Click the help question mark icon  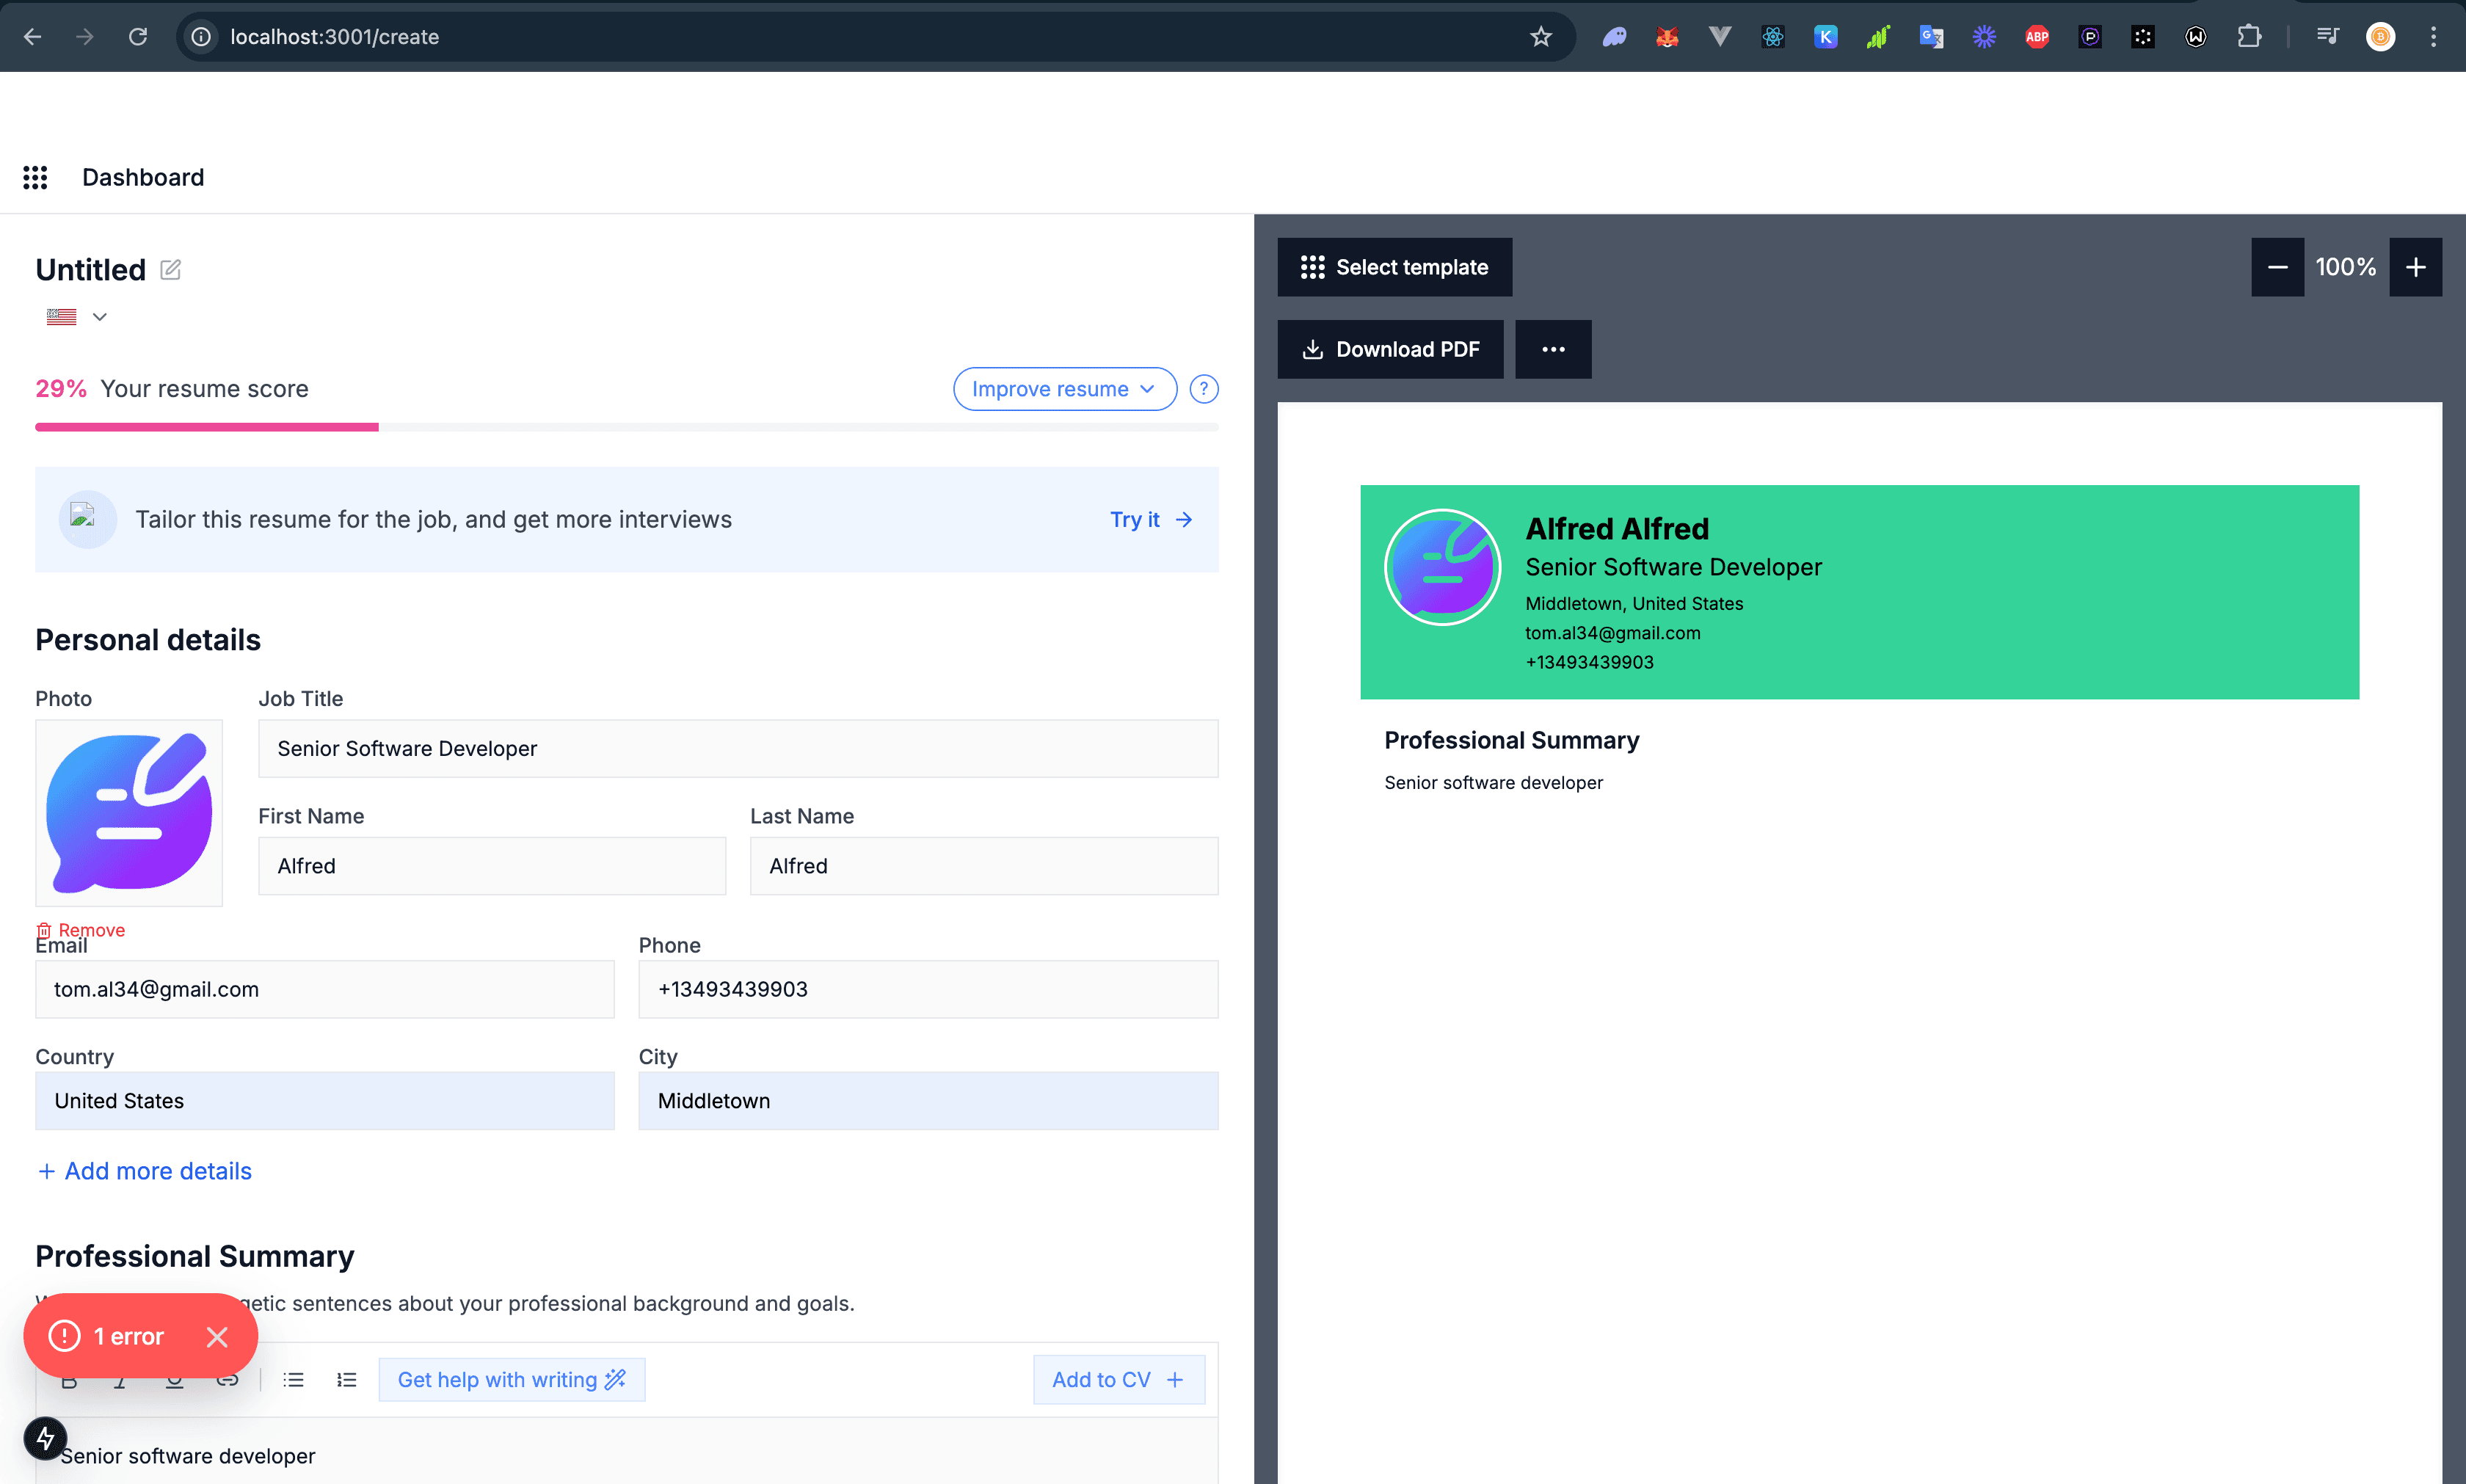point(1204,389)
